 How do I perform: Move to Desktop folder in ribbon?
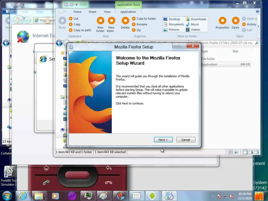(x=172, y=19)
